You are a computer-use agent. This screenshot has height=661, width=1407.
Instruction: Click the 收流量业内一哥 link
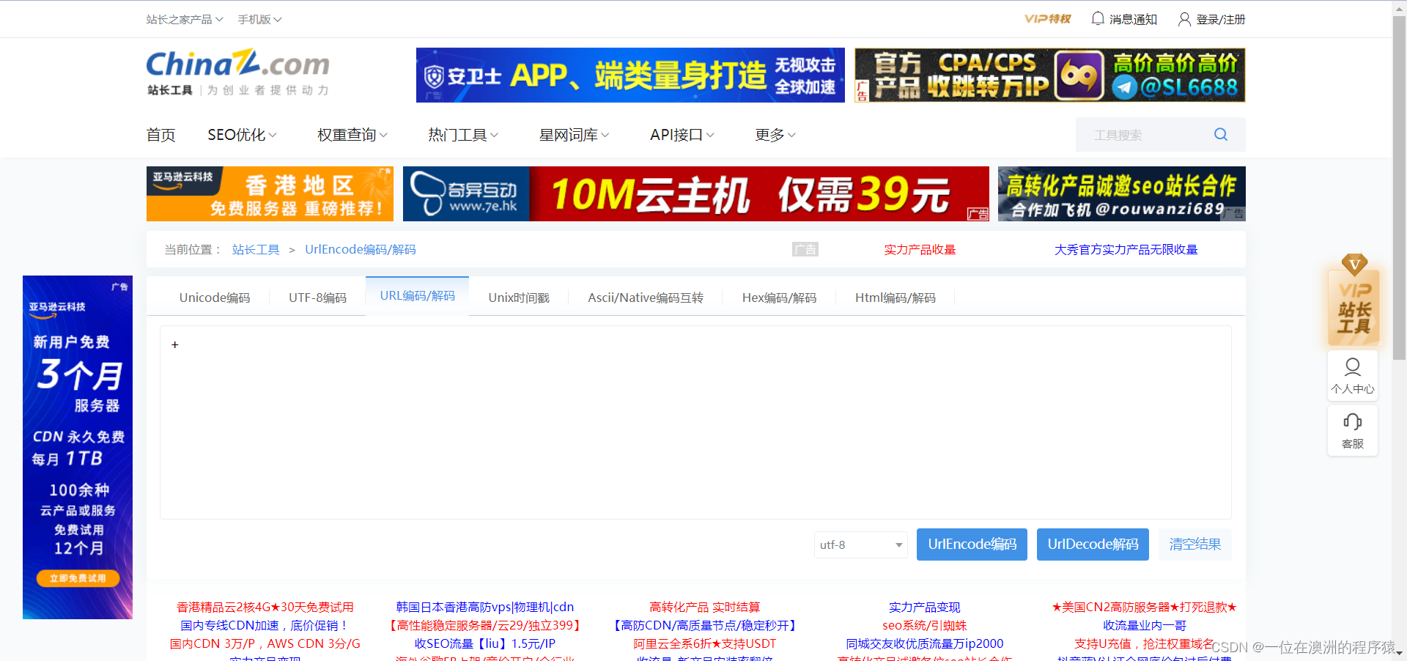[1145, 626]
